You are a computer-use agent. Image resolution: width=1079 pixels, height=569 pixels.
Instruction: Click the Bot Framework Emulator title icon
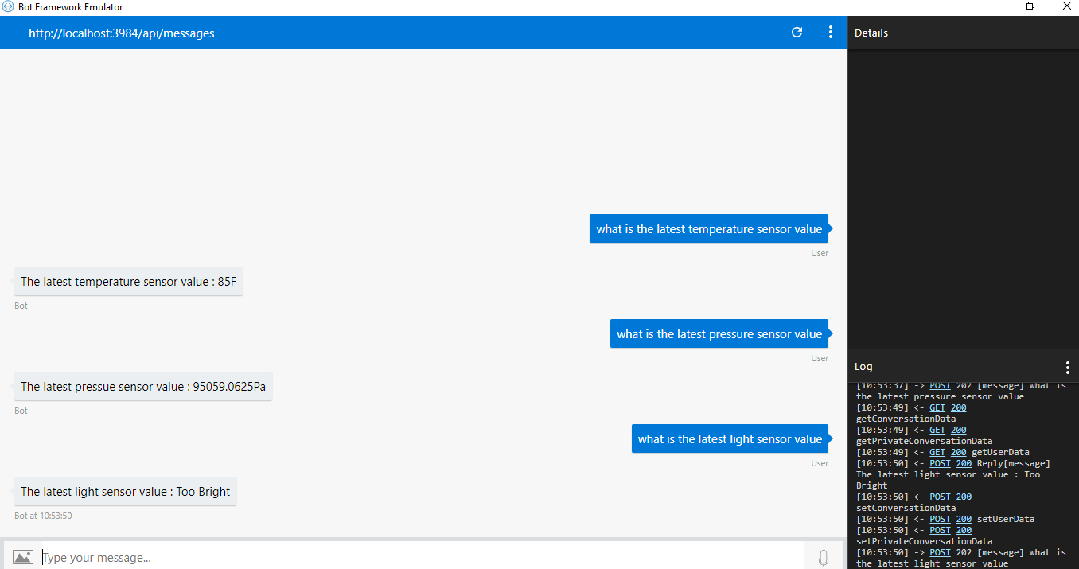[x=9, y=7]
